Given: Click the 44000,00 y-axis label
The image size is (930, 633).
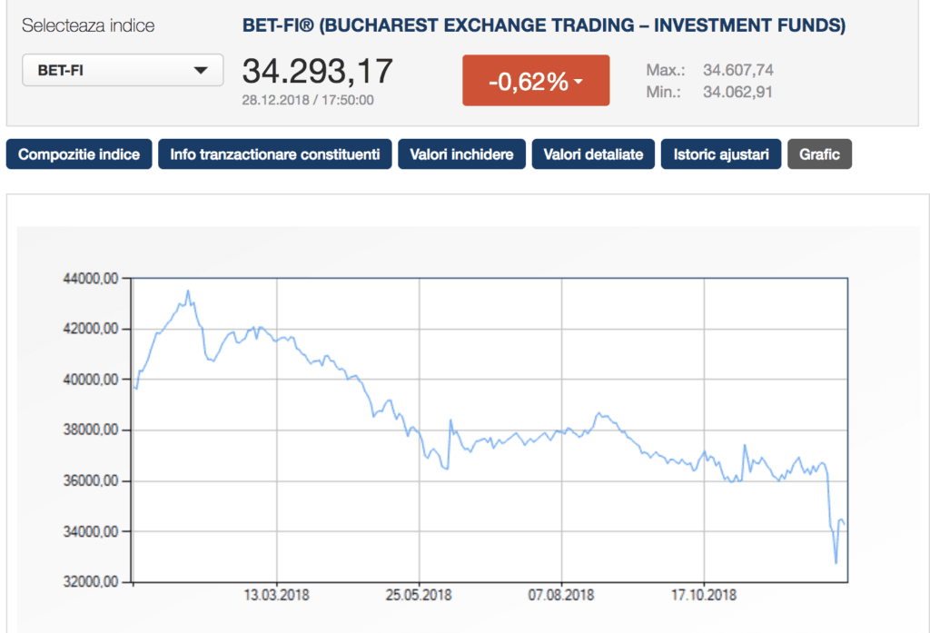Looking at the screenshot, I should tap(91, 278).
